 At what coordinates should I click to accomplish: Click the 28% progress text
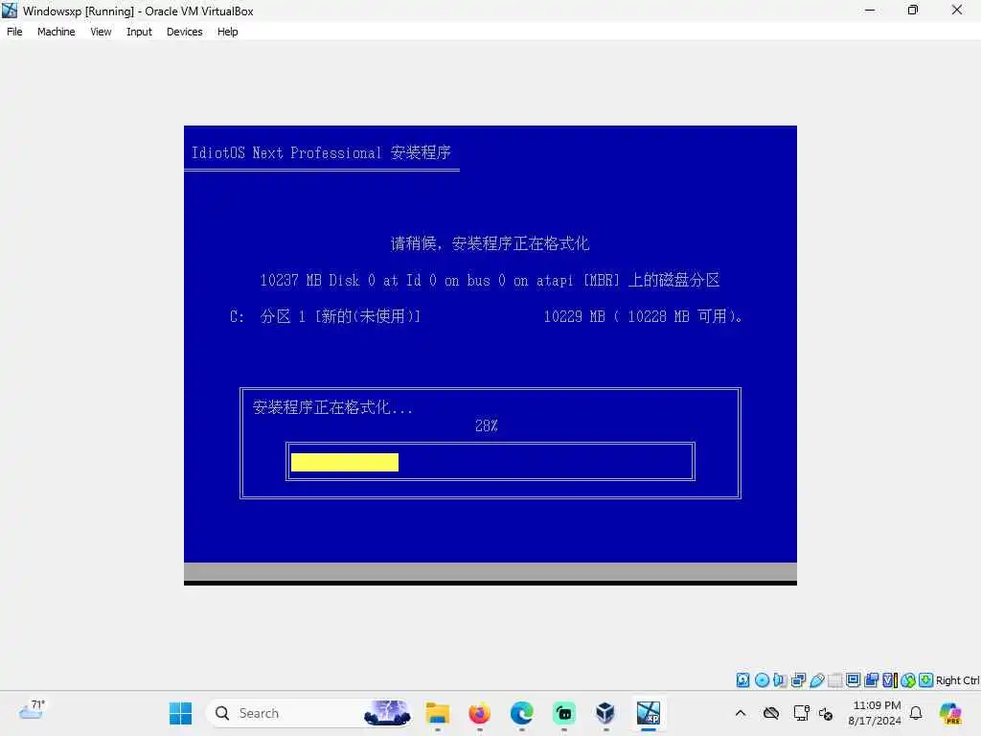(x=486, y=426)
